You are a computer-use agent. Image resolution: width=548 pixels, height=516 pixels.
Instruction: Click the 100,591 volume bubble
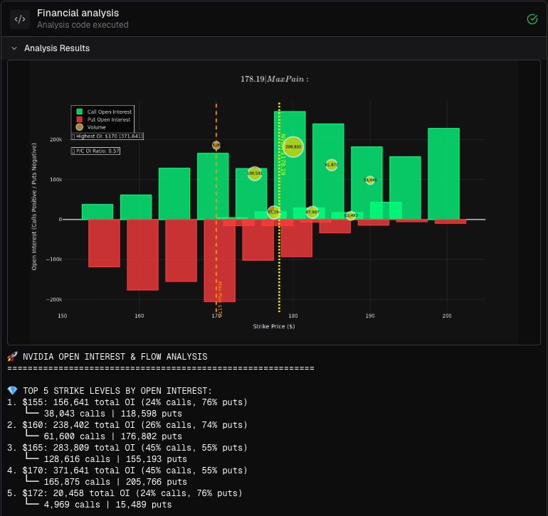[x=254, y=173]
